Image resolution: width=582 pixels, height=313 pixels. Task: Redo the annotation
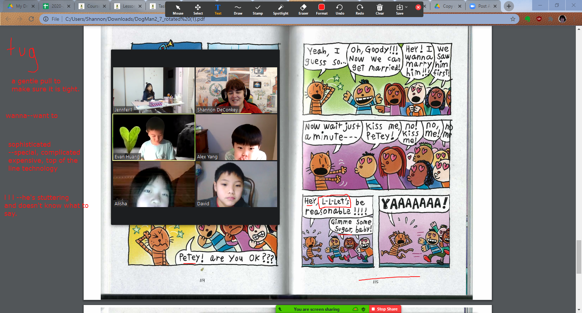[360, 9]
